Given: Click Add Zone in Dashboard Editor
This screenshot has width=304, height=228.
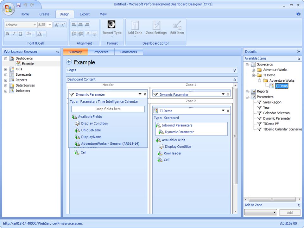Looking at the screenshot, I should (x=135, y=29).
